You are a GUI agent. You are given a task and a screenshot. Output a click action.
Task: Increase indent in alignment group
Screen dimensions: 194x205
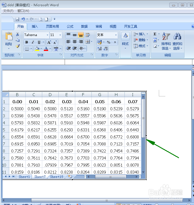click(x=75, y=48)
